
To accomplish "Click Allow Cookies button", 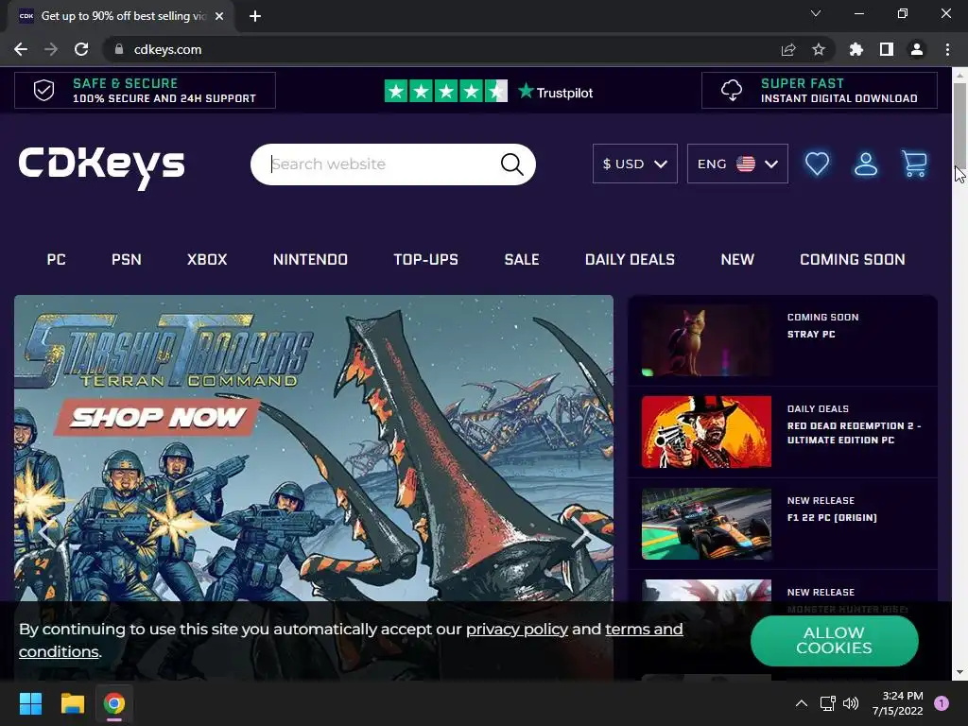I will 834,640.
